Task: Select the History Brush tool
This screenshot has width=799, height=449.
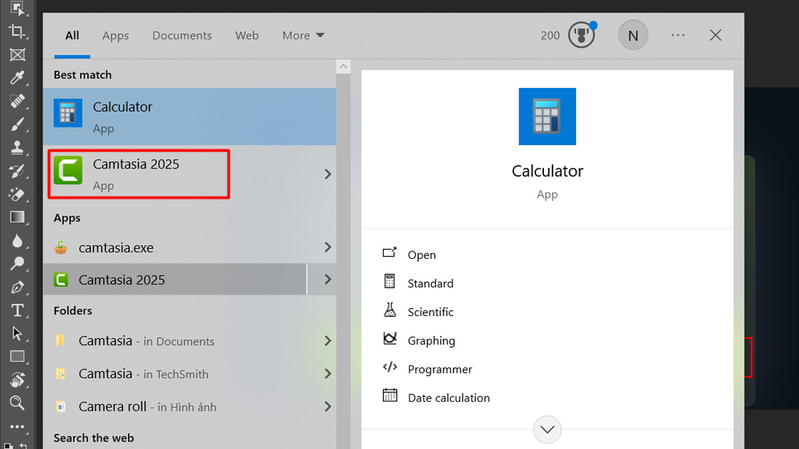Action: coord(17,171)
